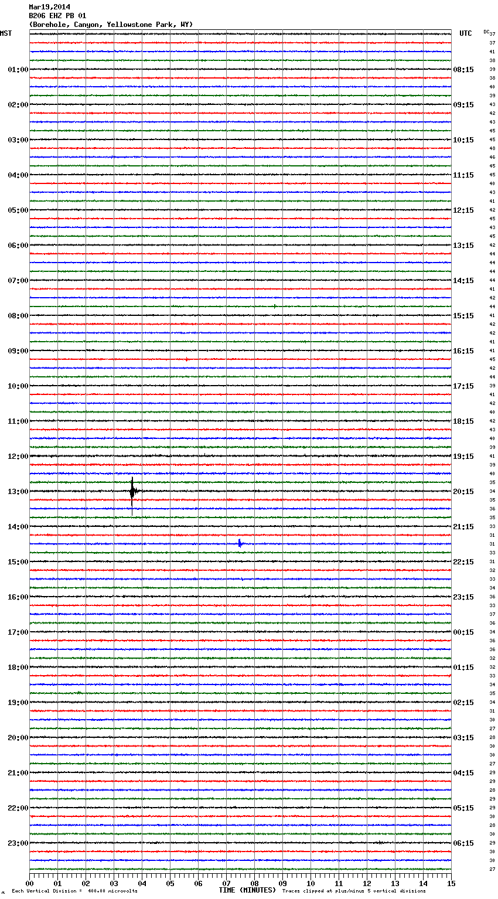Select the 01:00 MST row label
This screenshot has height=899, width=498.
point(18,70)
